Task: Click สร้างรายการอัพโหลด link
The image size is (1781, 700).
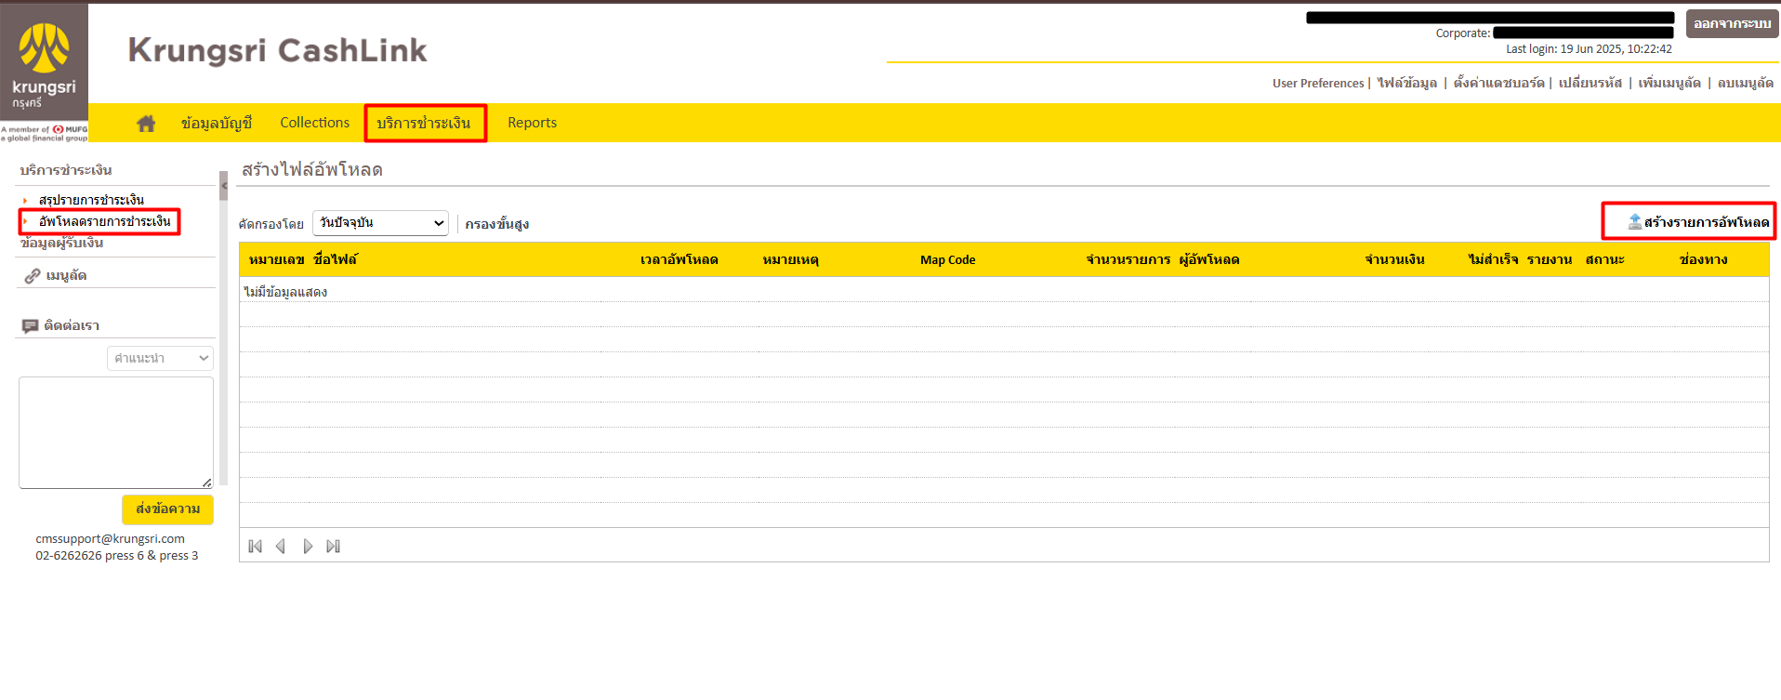Action: (x=1707, y=222)
